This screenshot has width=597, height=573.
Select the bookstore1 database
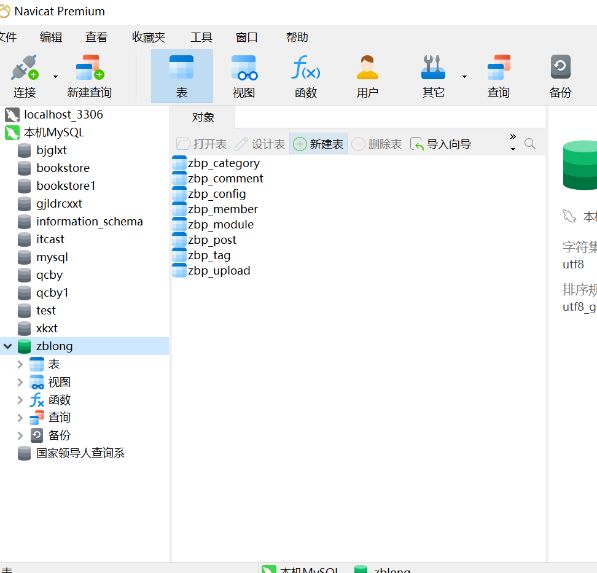pos(66,185)
